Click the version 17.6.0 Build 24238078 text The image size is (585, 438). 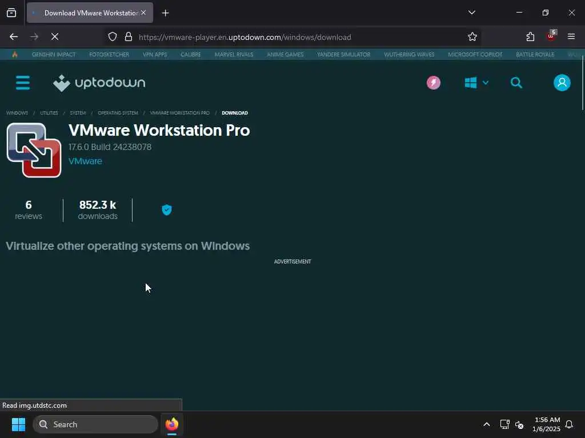pyautogui.click(x=110, y=147)
